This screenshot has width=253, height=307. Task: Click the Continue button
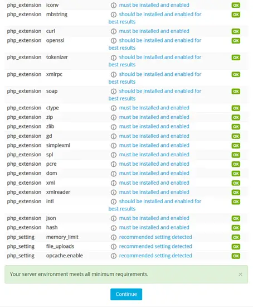click(126, 294)
